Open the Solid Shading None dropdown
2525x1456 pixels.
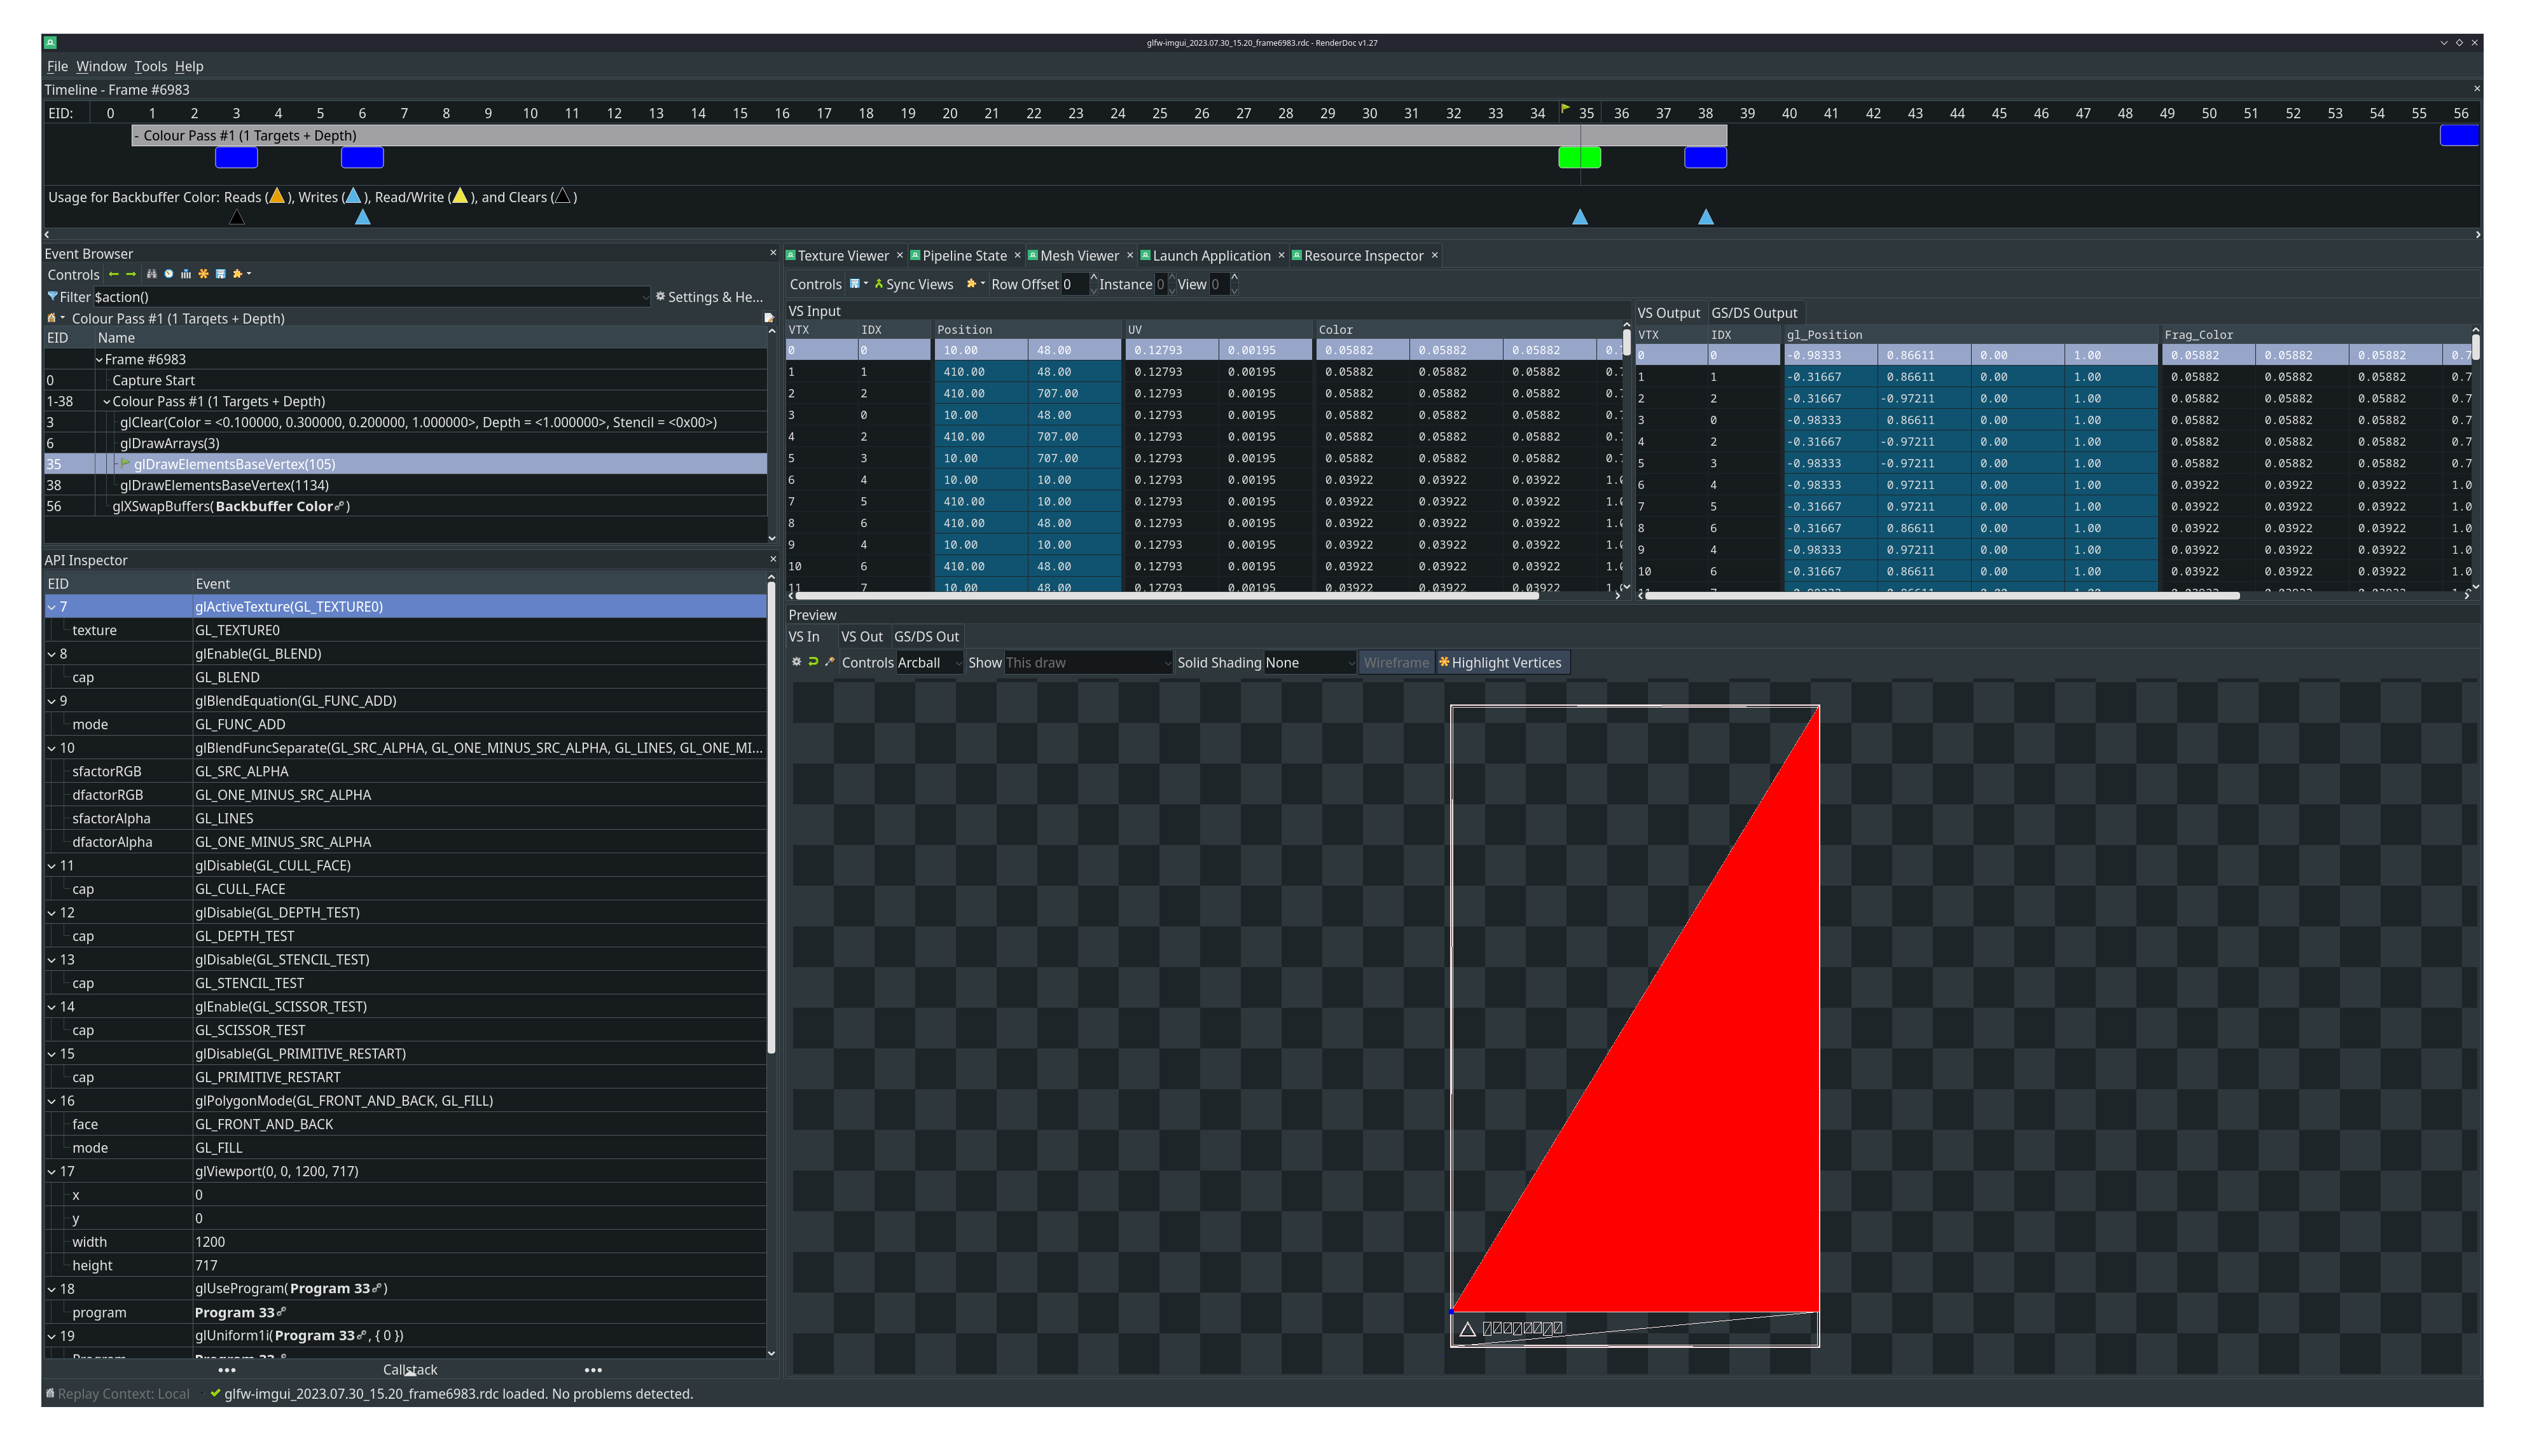pyautogui.click(x=1310, y=662)
